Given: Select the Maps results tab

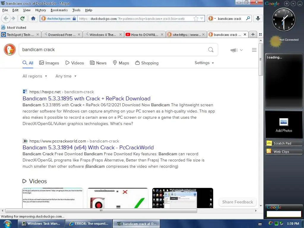Looking at the screenshot, I should (x=121, y=63).
